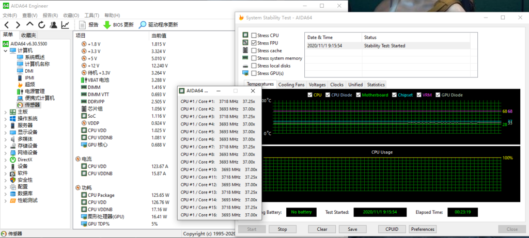
Task: Toggle Chipset graph checkbox
Action: pyautogui.click(x=394, y=95)
